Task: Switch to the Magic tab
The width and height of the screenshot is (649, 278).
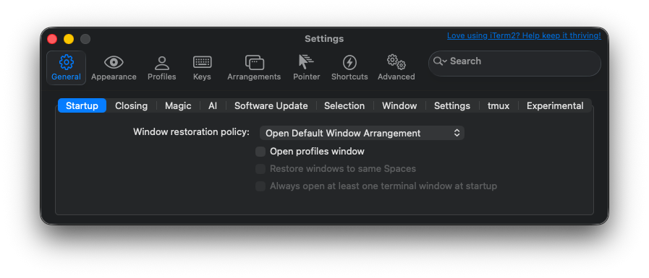Action: [178, 105]
